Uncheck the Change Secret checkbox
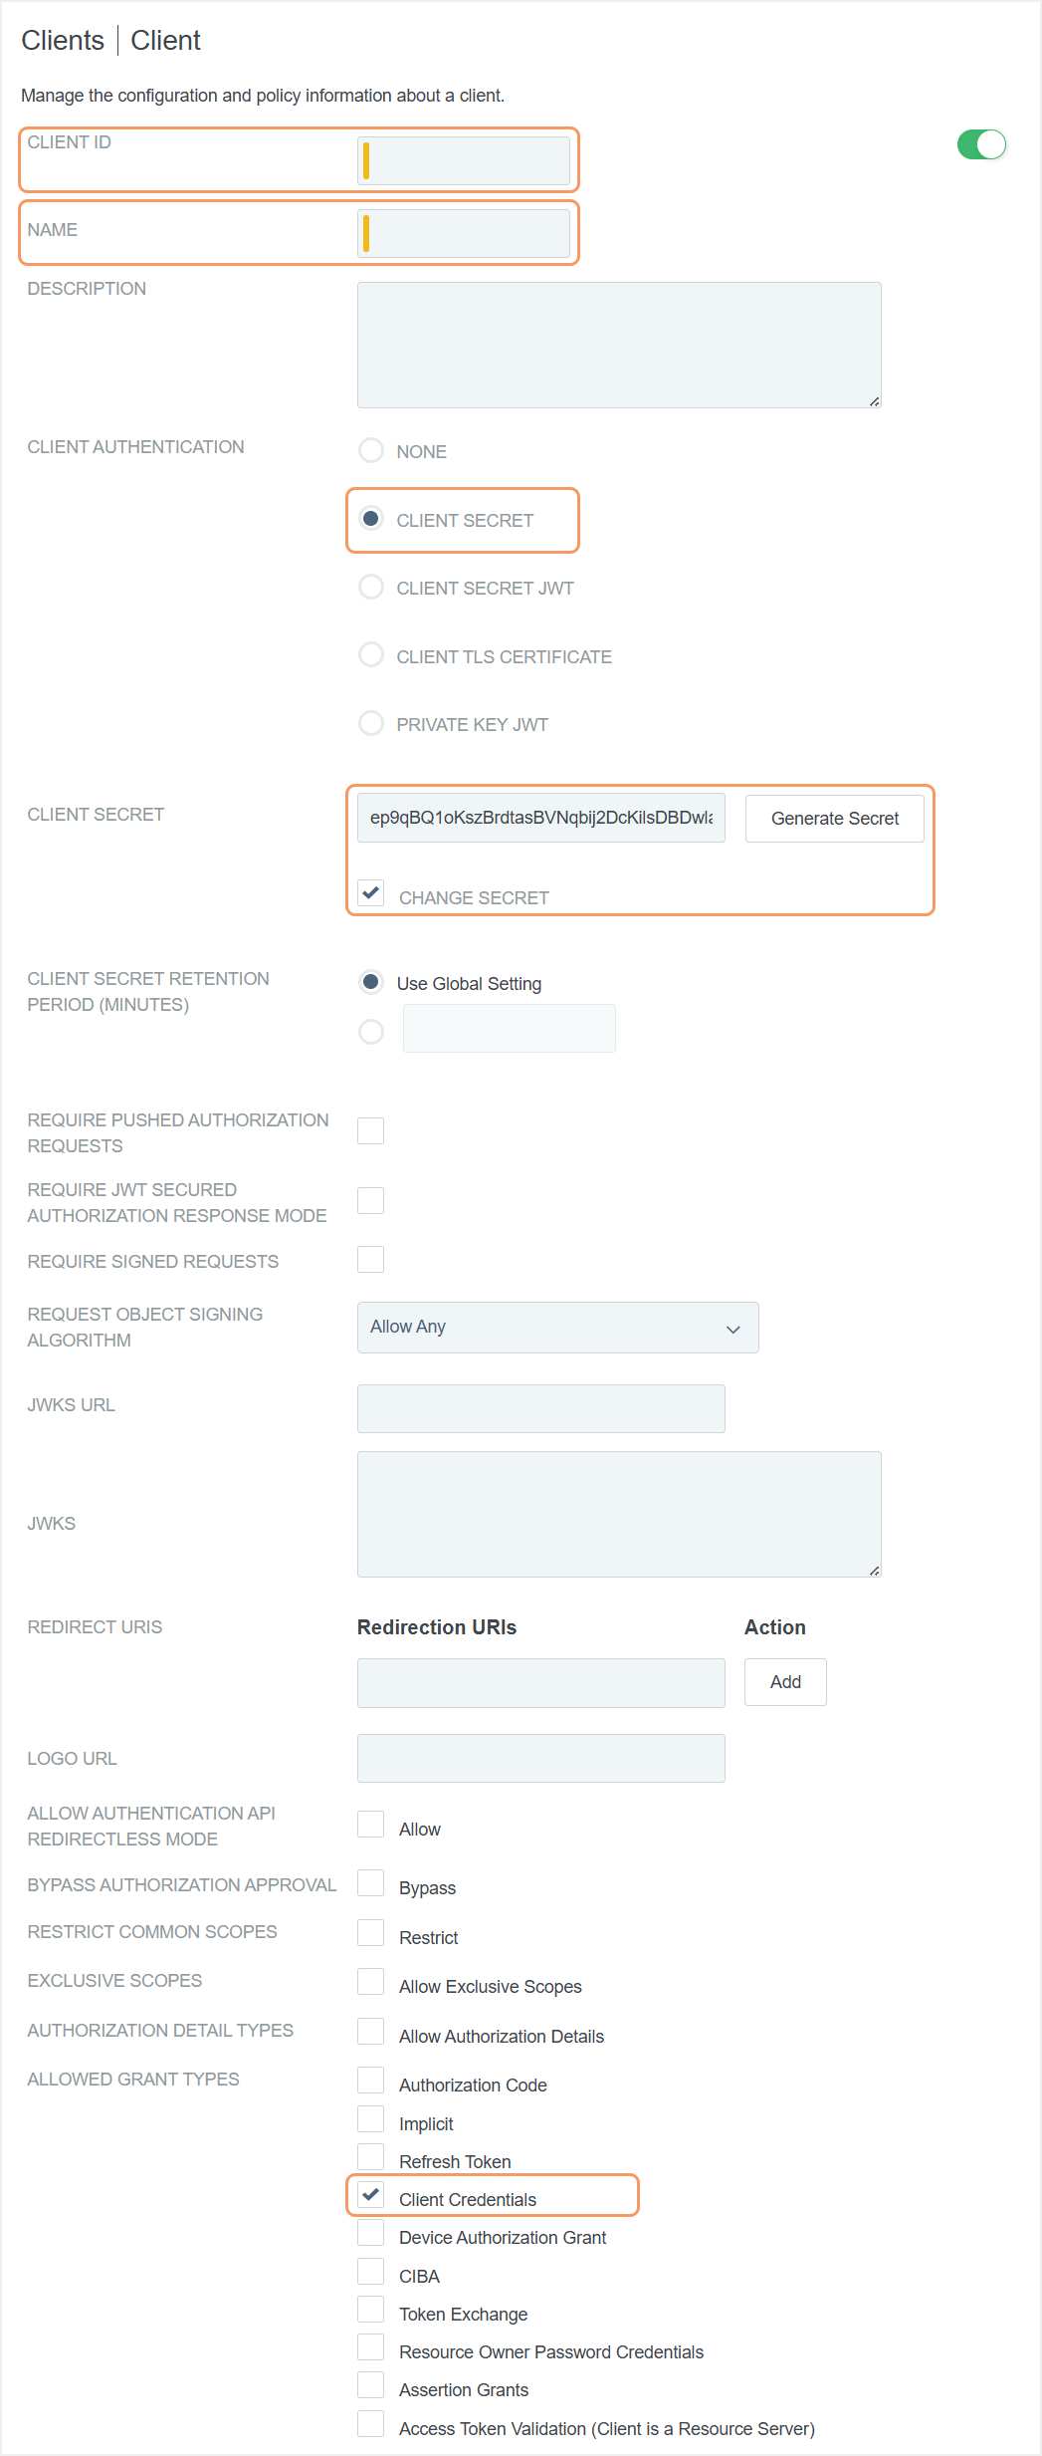 pyautogui.click(x=371, y=893)
